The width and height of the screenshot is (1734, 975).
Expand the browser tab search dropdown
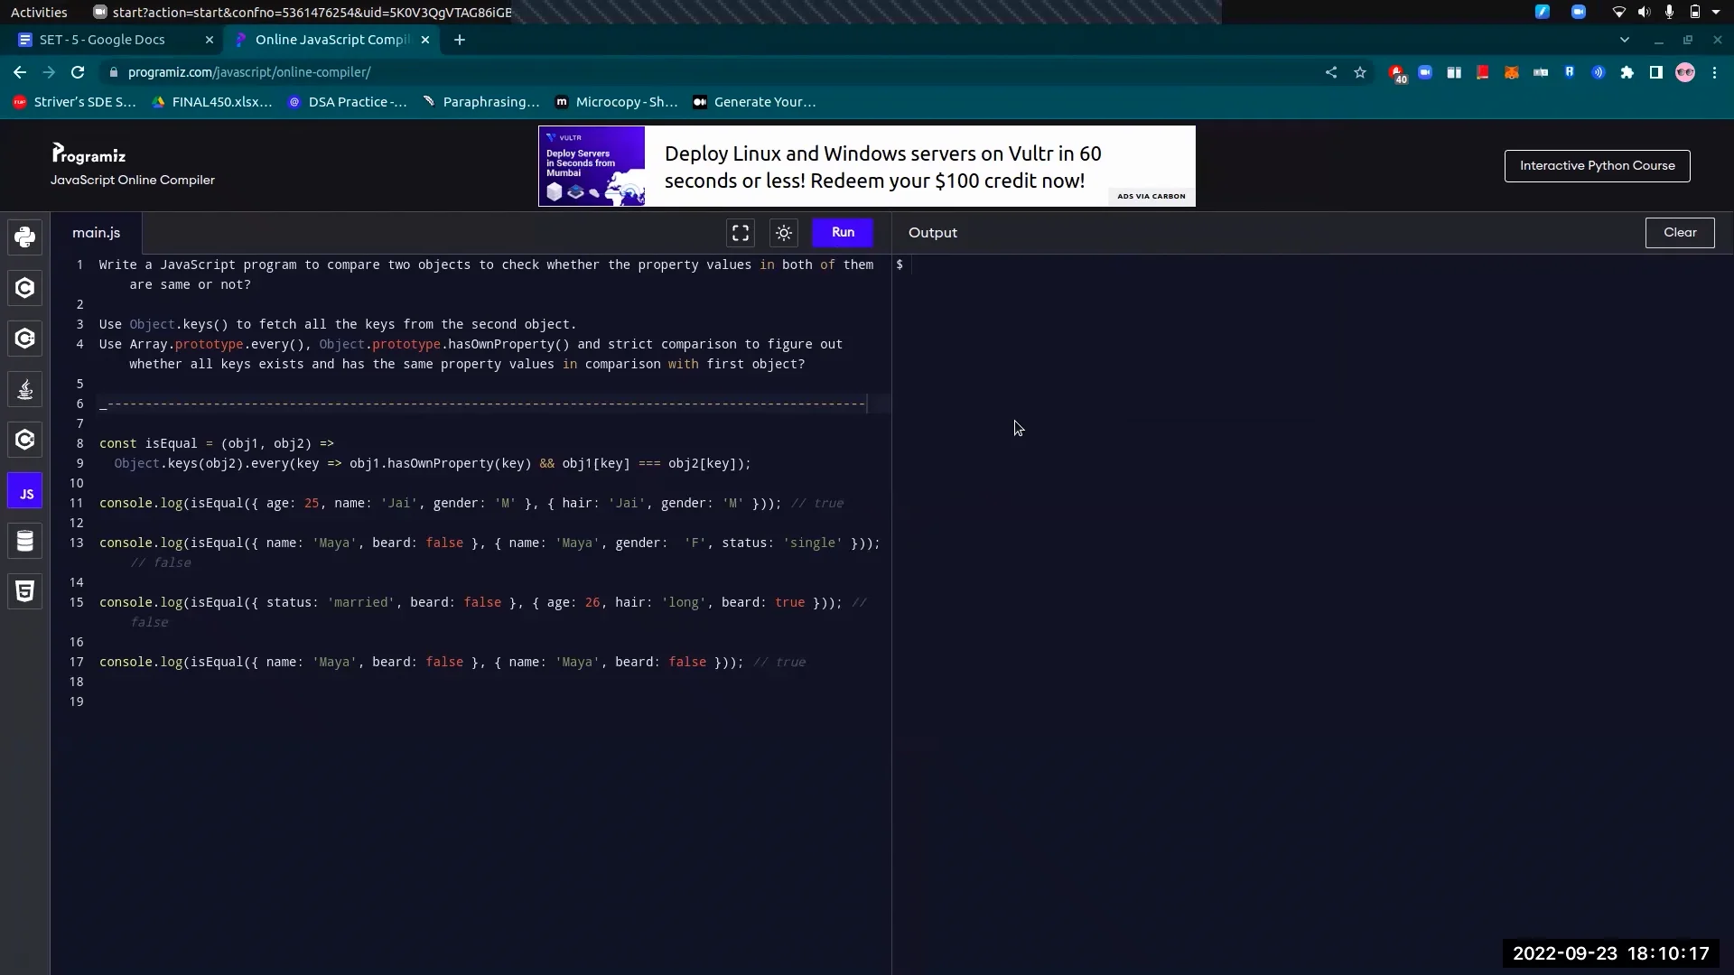point(1625,40)
